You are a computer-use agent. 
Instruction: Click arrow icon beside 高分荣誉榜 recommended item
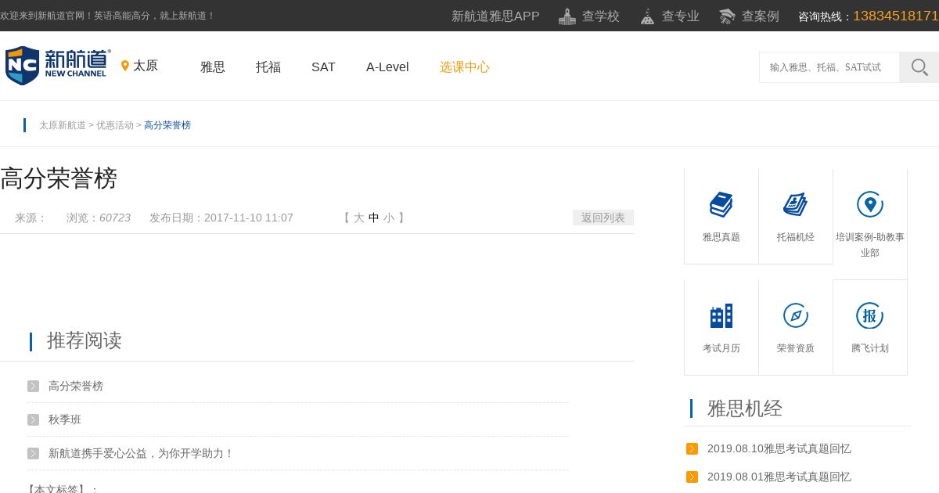click(33, 386)
